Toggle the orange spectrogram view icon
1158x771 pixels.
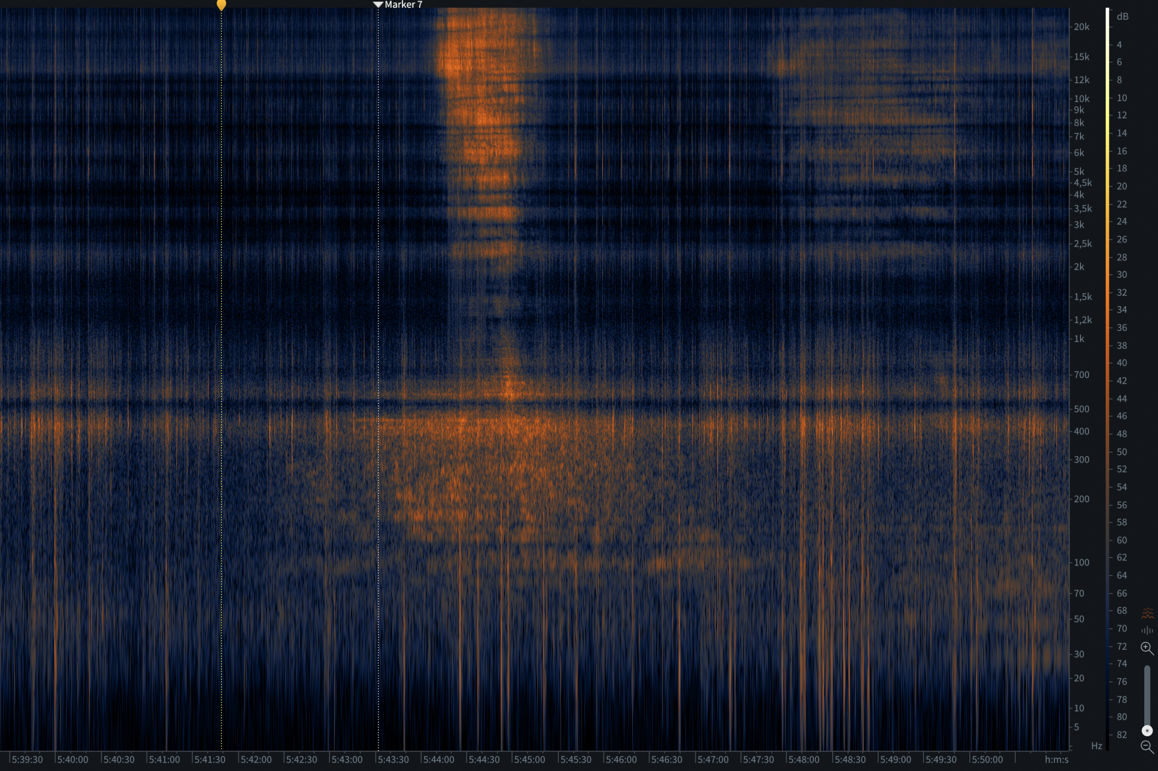(x=1147, y=613)
